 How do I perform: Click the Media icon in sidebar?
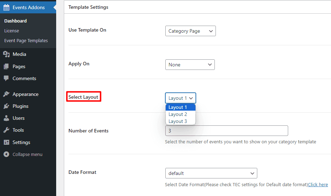pos(6,54)
